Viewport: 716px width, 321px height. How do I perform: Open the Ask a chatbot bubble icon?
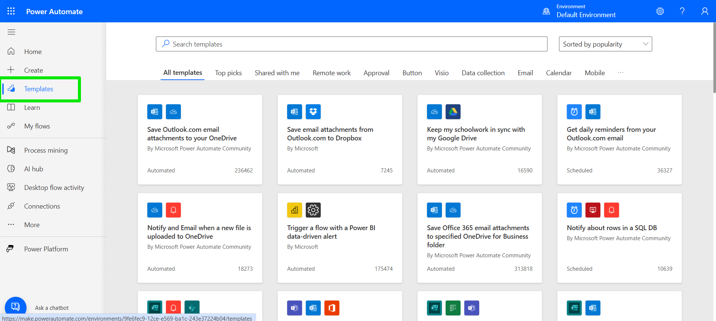pyautogui.click(x=16, y=307)
